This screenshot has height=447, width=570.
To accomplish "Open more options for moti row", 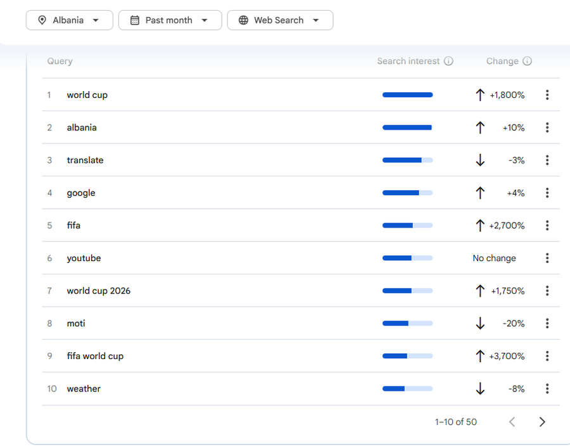I will [x=547, y=324].
